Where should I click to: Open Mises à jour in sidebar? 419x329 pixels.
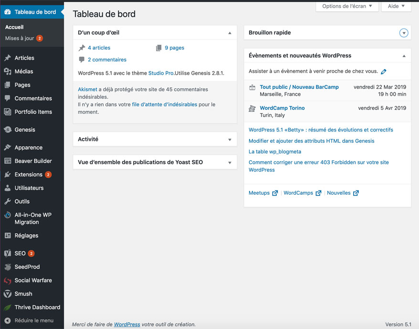pos(20,38)
